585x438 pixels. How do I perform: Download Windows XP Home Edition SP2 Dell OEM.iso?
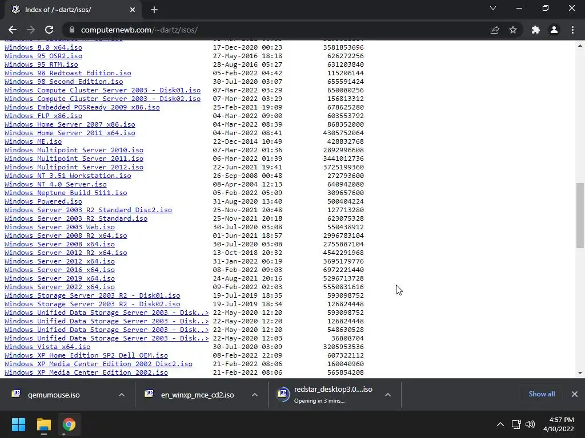[86, 356]
